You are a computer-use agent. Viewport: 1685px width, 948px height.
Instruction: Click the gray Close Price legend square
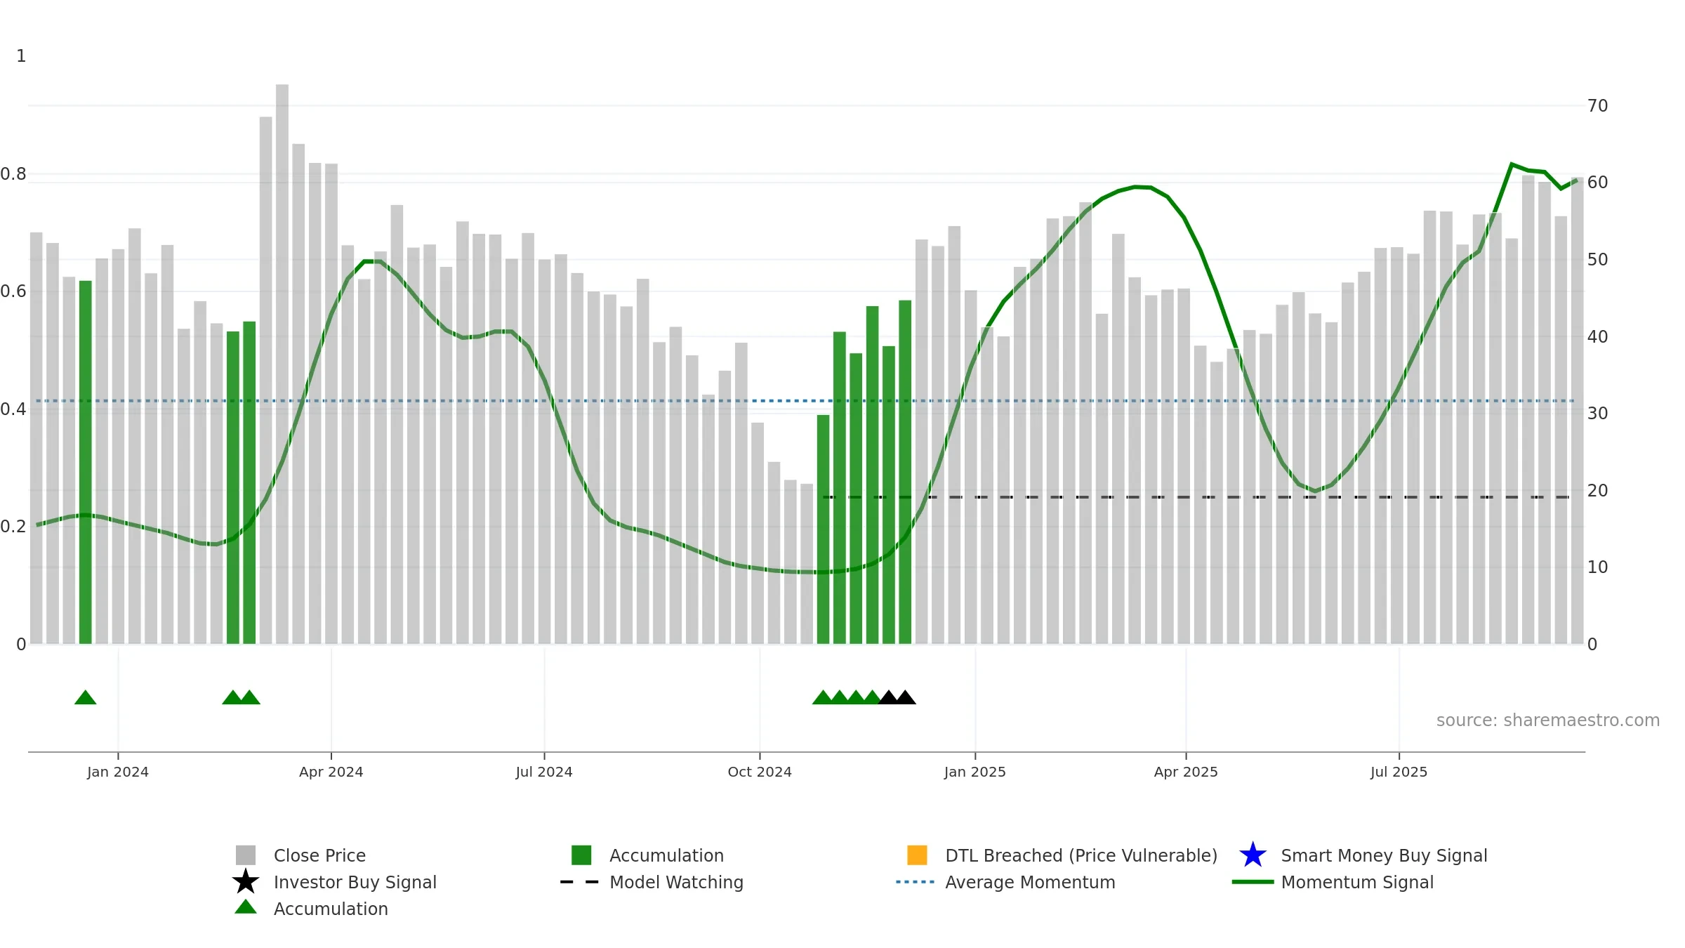[x=246, y=855]
